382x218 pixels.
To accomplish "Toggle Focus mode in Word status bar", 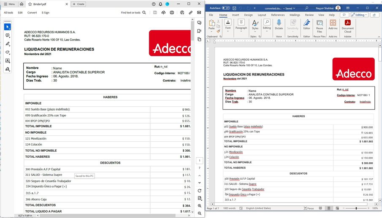I will (x=308, y=208).
